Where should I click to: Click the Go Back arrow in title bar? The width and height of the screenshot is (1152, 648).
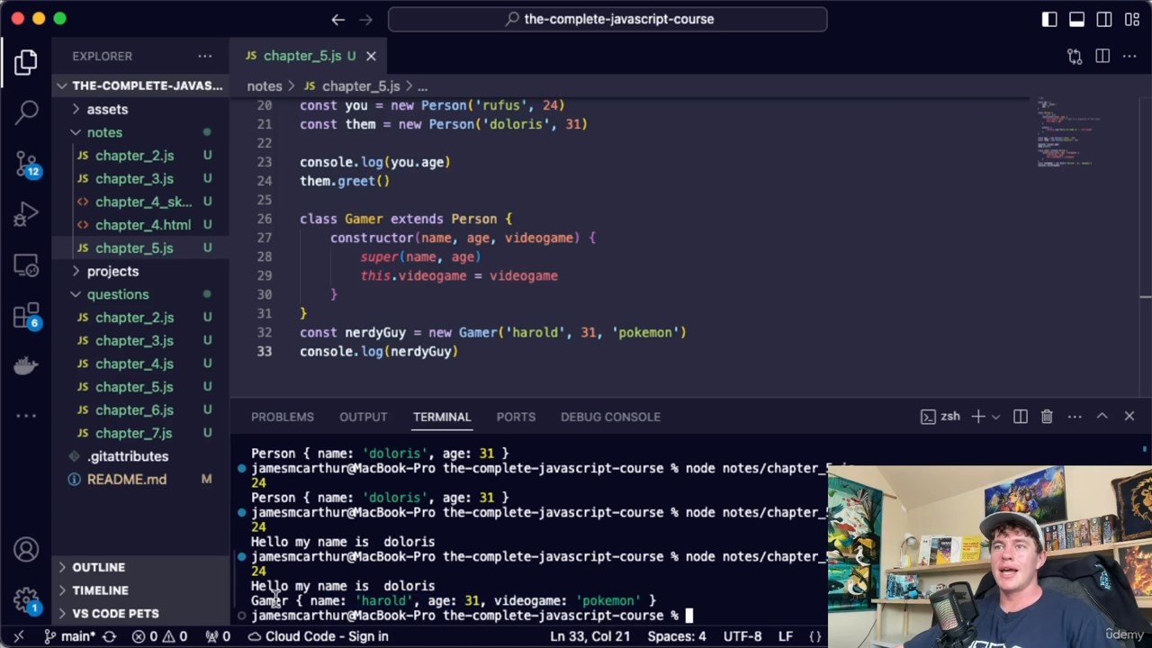pos(338,19)
